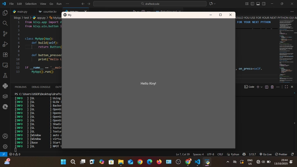Toggle the bottom panel layout button
The height and width of the screenshot is (167, 297).
click(x=258, y=4)
